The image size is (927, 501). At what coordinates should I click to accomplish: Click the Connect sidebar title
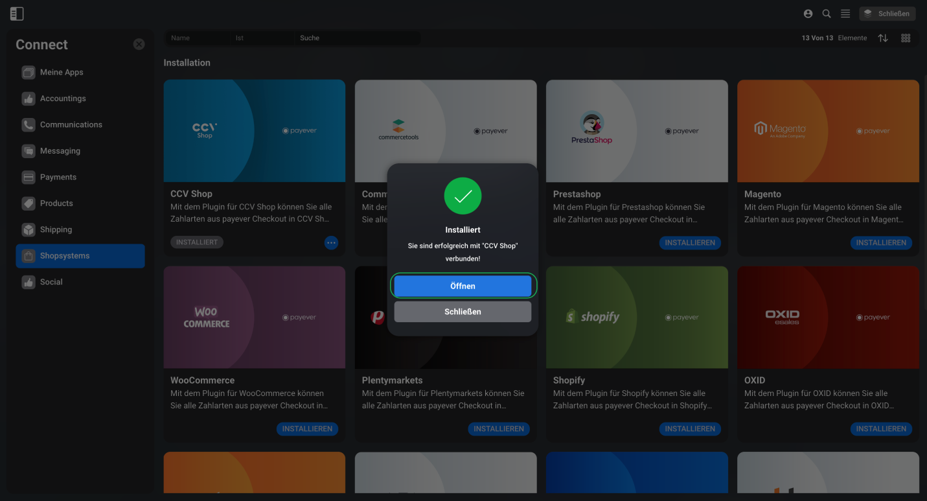pos(41,45)
